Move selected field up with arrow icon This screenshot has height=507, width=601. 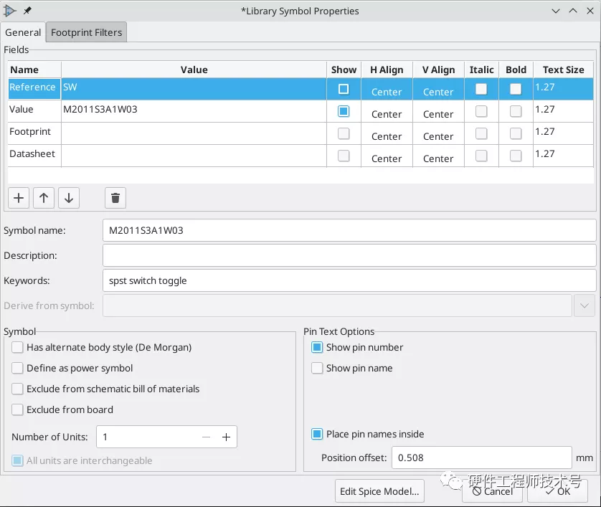[x=44, y=198]
